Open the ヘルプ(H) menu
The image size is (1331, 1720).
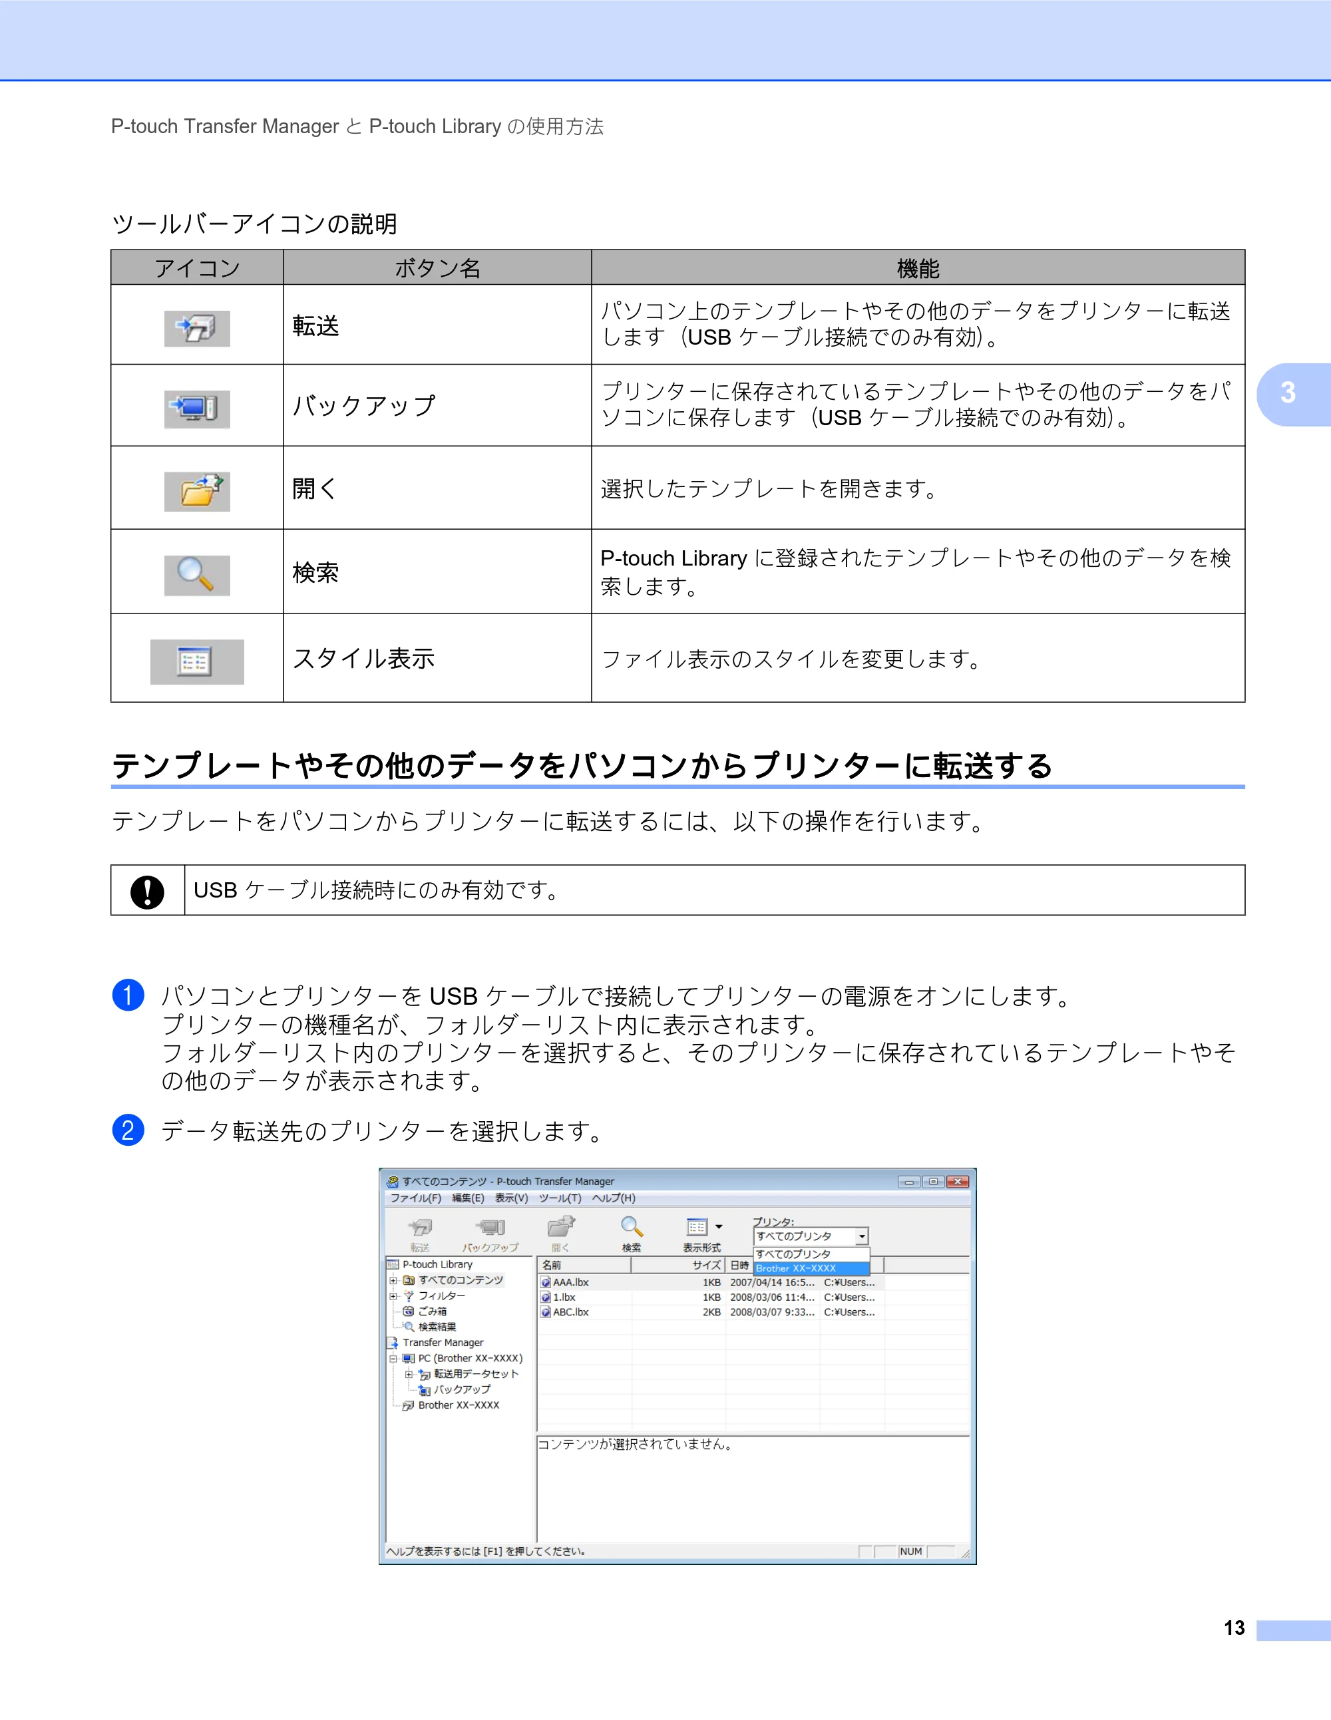tap(614, 1198)
